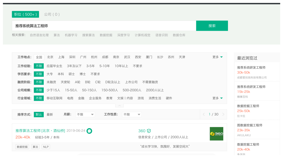Click the chat bubble icon beside 2019-06-24

89,131
